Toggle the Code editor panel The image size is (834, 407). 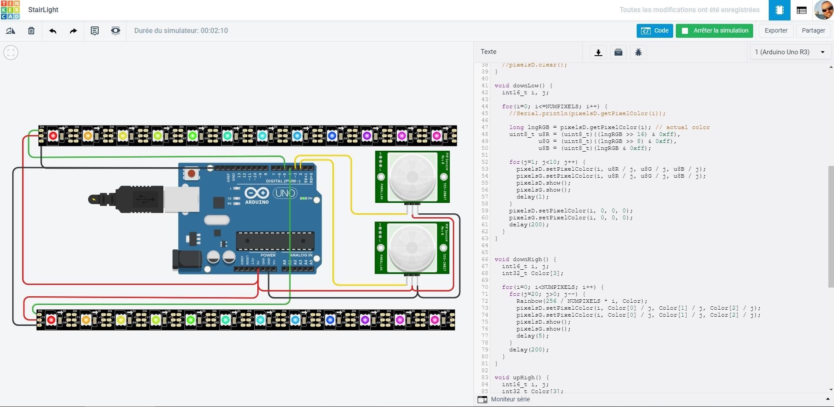(655, 30)
